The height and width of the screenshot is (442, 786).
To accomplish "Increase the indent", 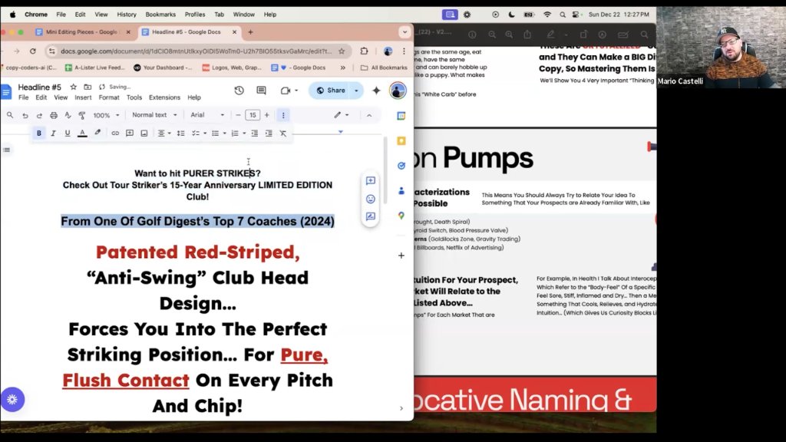I will [269, 134].
